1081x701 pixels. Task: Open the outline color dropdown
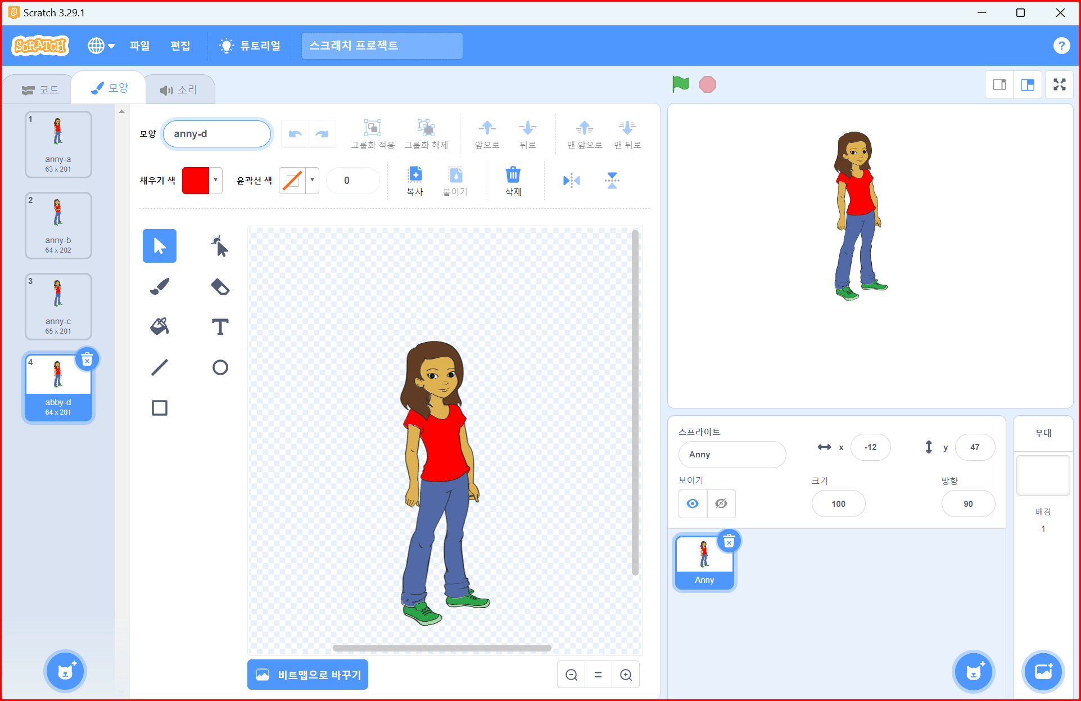(x=299, y=181)
